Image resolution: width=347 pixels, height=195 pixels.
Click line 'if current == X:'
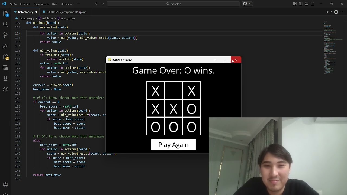[x=47, y=102]
